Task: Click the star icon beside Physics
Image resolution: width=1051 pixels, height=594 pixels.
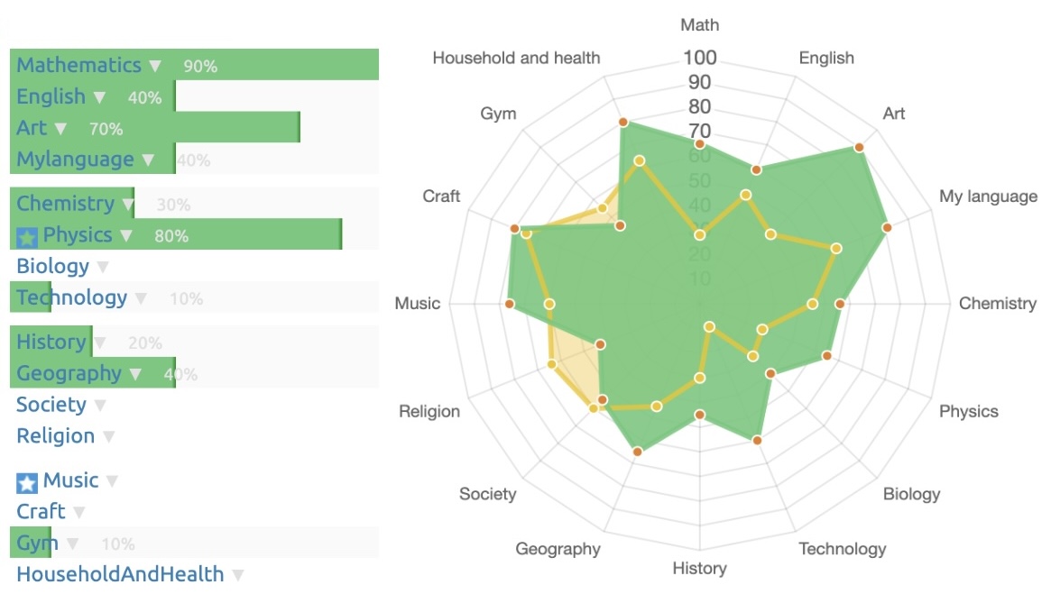Action: pos(27,237)
